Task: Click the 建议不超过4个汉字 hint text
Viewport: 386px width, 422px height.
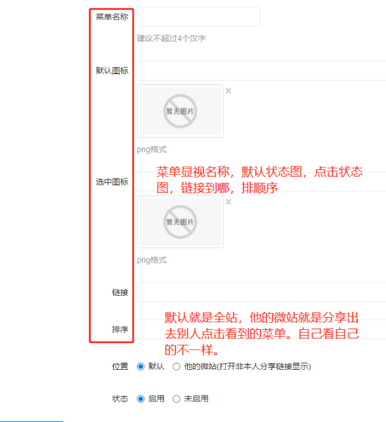Action: pos(171,38)
